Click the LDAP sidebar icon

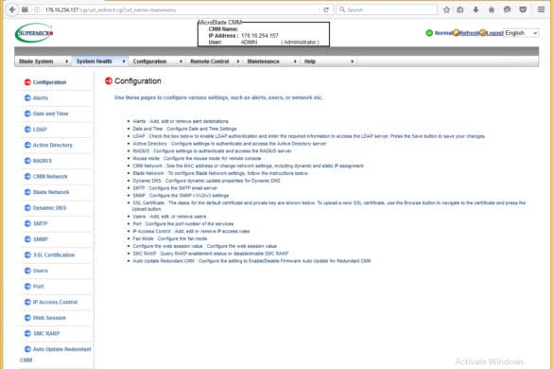pos(27,130)
